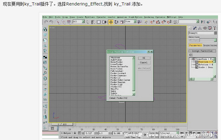221x140 pixels.
Task: Select the Scale track in controller tree
Action: tap(204, 67)
